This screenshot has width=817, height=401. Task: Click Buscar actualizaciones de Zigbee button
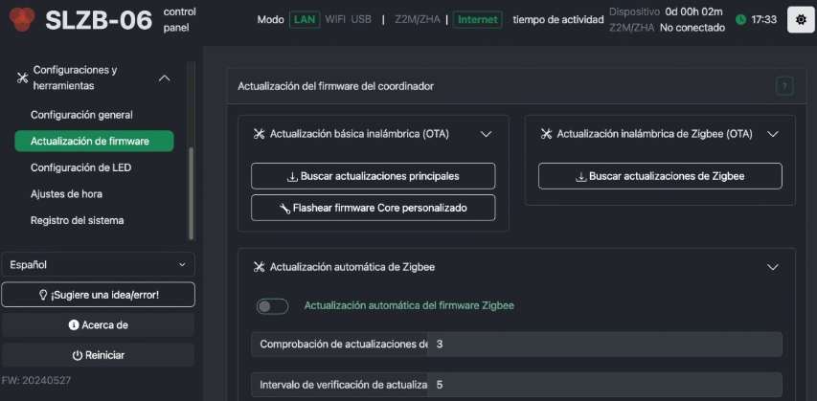coord(660,176)
